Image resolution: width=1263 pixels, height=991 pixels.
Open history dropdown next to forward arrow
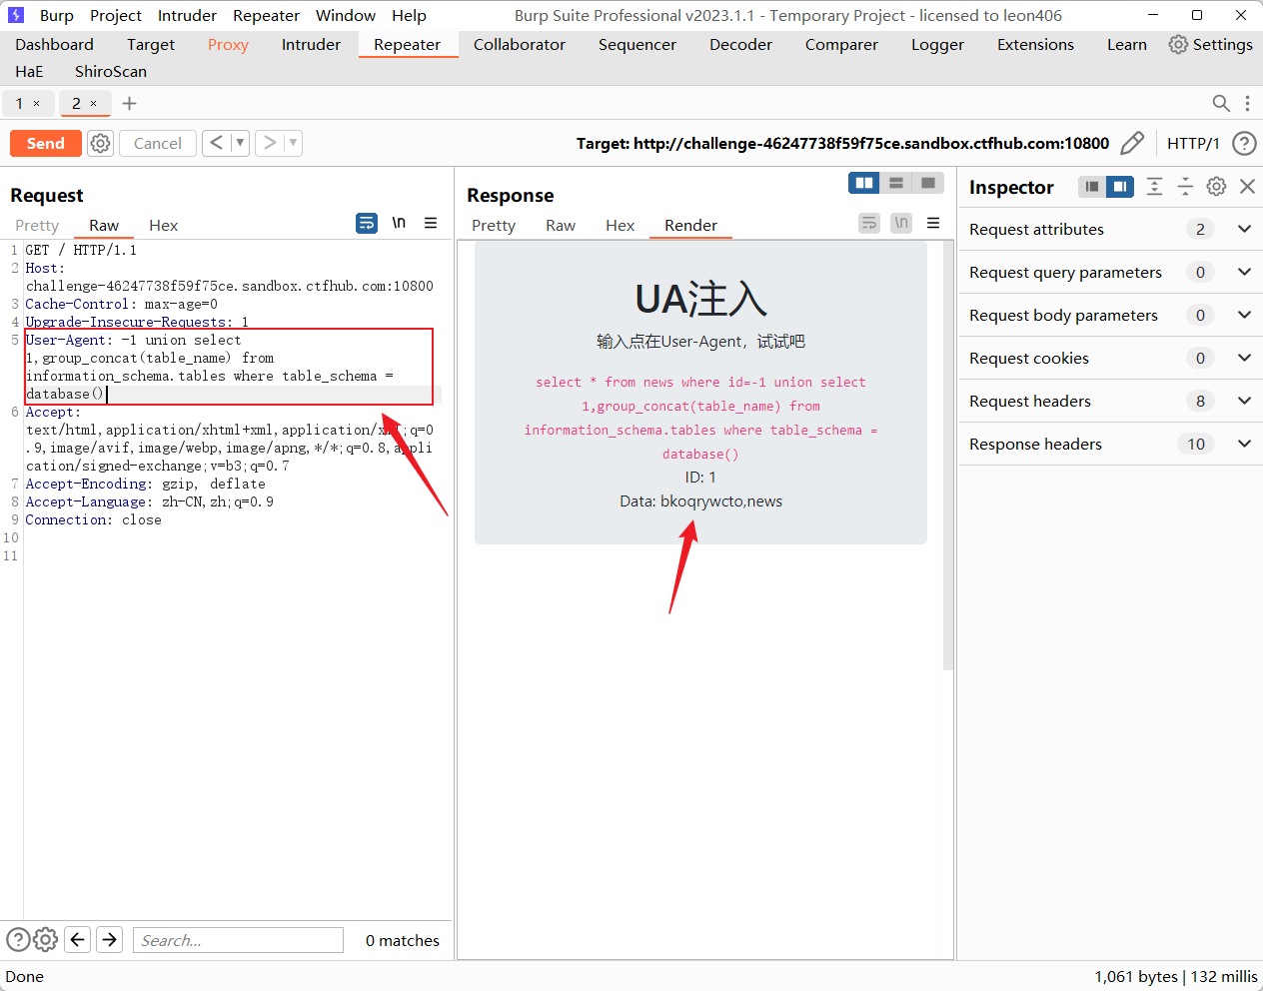click(x=293, y=143)
